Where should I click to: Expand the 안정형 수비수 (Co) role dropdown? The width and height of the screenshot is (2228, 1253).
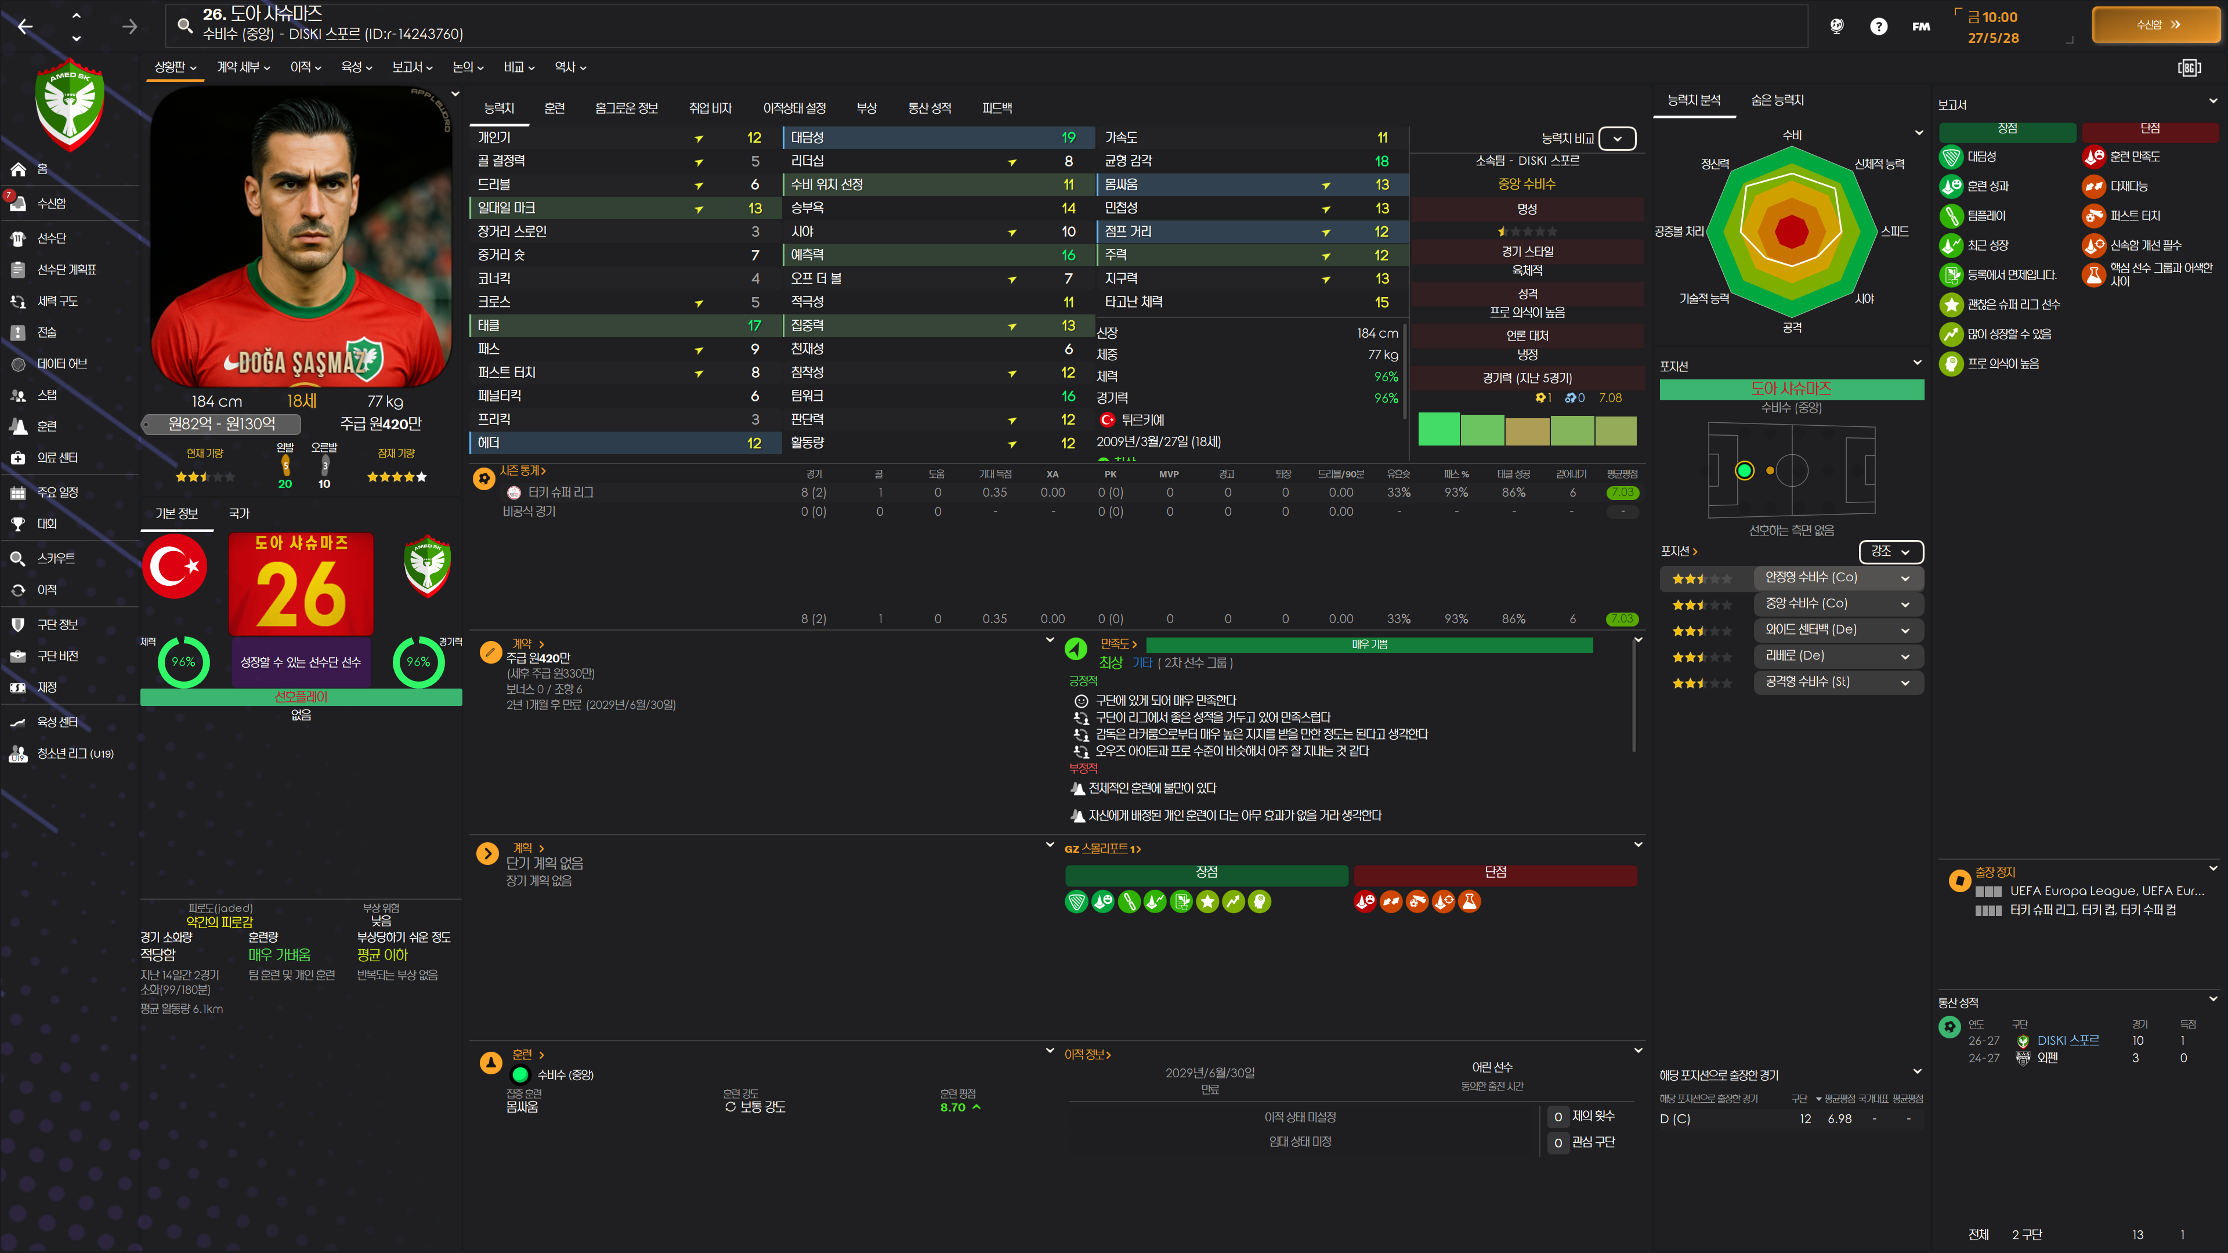pyautogui.click(x=1904, y=578)
